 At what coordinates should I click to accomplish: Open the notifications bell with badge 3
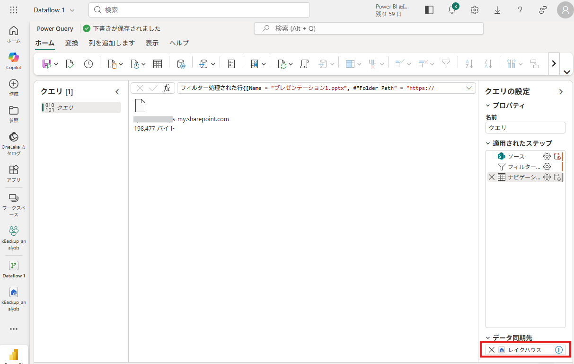[452, 10]
